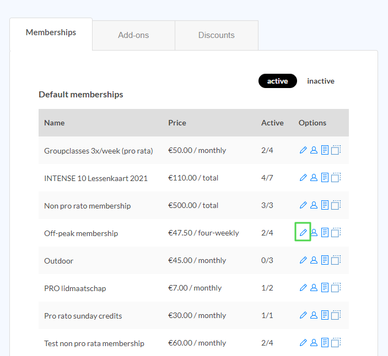View members of Groupclasses 3x/week membership

click(x=314, y=150)
